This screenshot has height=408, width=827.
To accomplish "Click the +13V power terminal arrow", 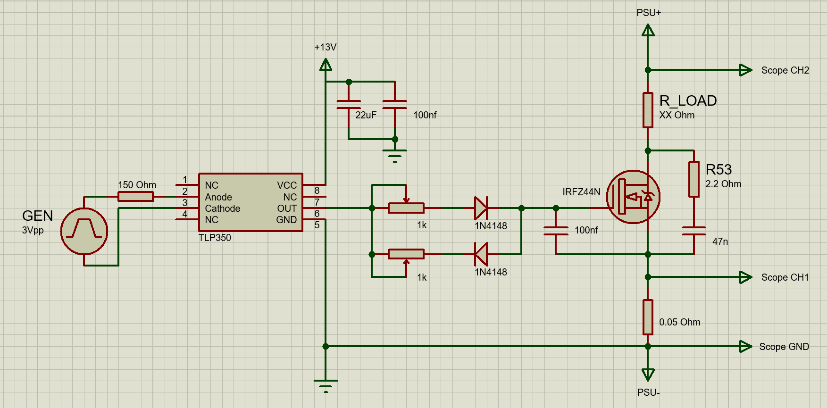I will click(326, 64).
